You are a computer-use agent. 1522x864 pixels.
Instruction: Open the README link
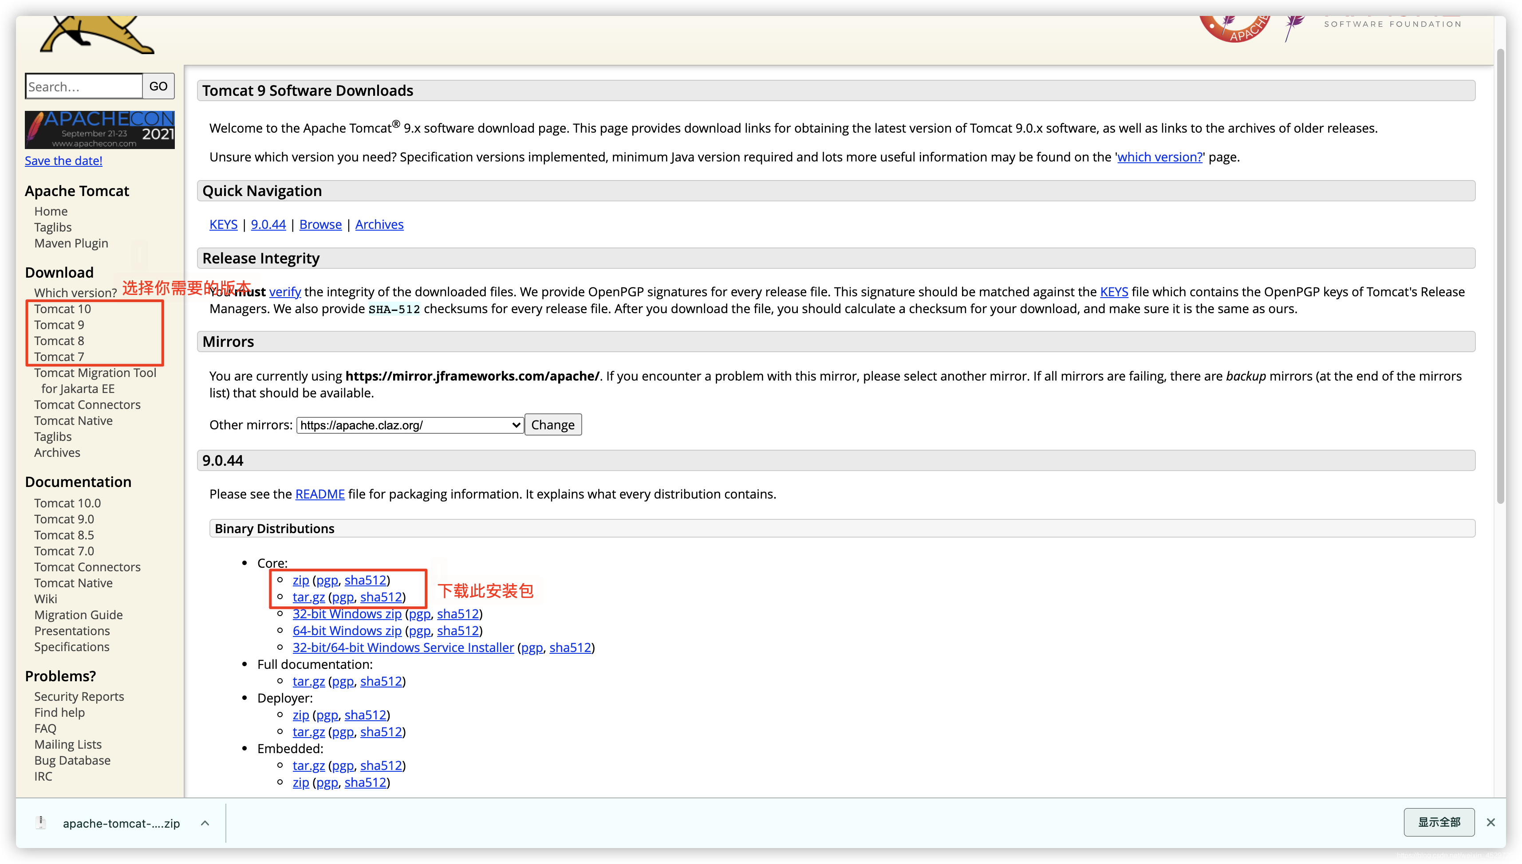320,494
